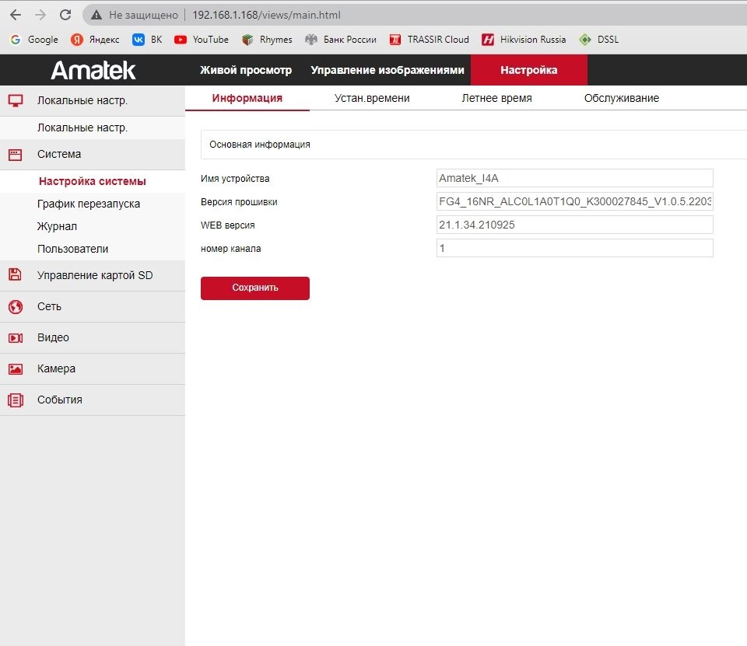Viewport: 747px width, 646px height.
Task: Open the YouTube bookmark
Action: (x=201, y=40)
